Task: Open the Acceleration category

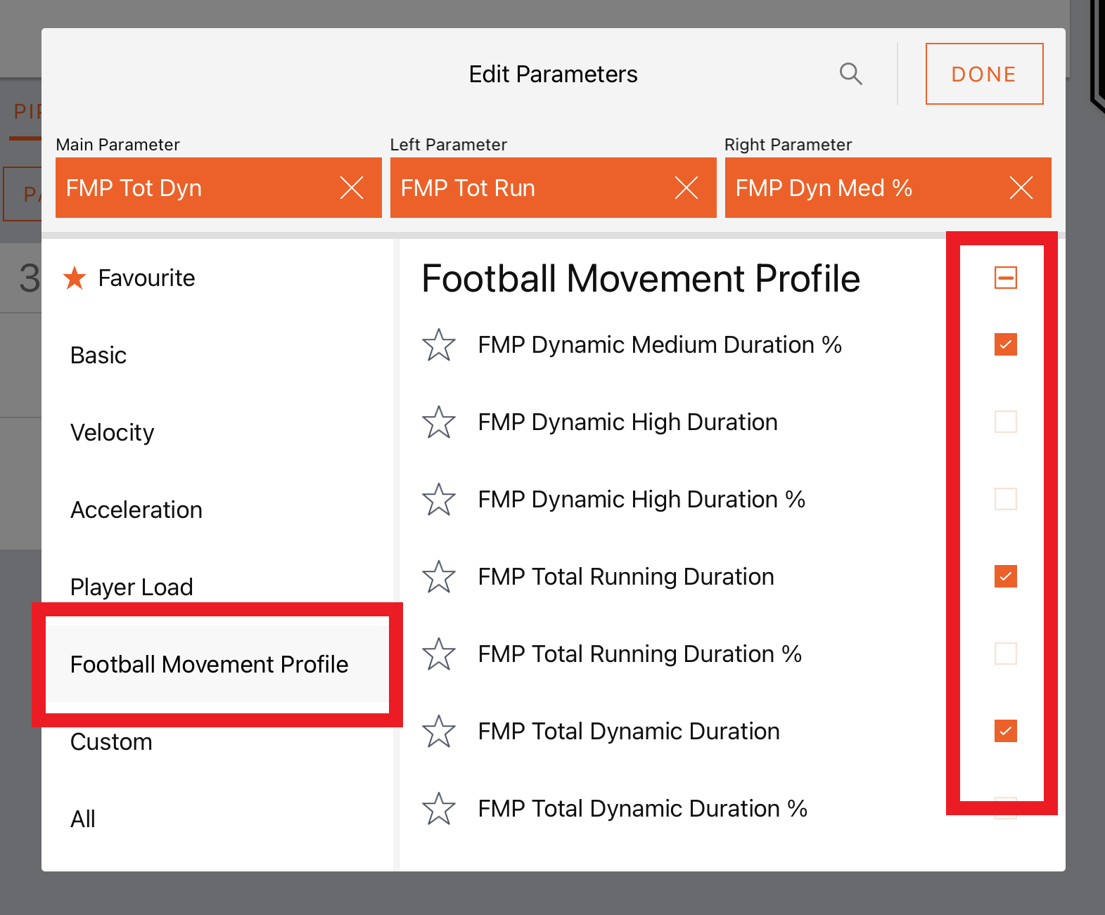Action: click(217, 510)
